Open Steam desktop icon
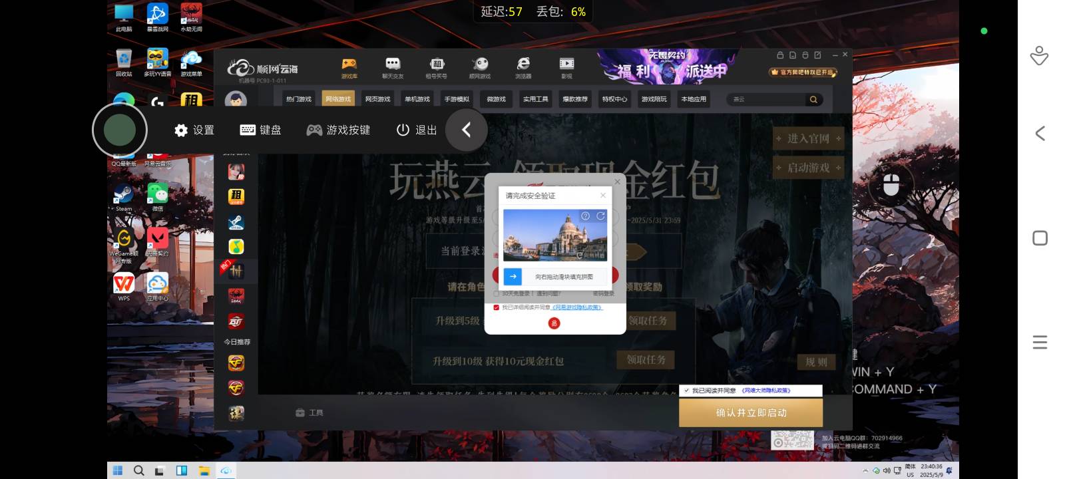 (x=124, y=198)
